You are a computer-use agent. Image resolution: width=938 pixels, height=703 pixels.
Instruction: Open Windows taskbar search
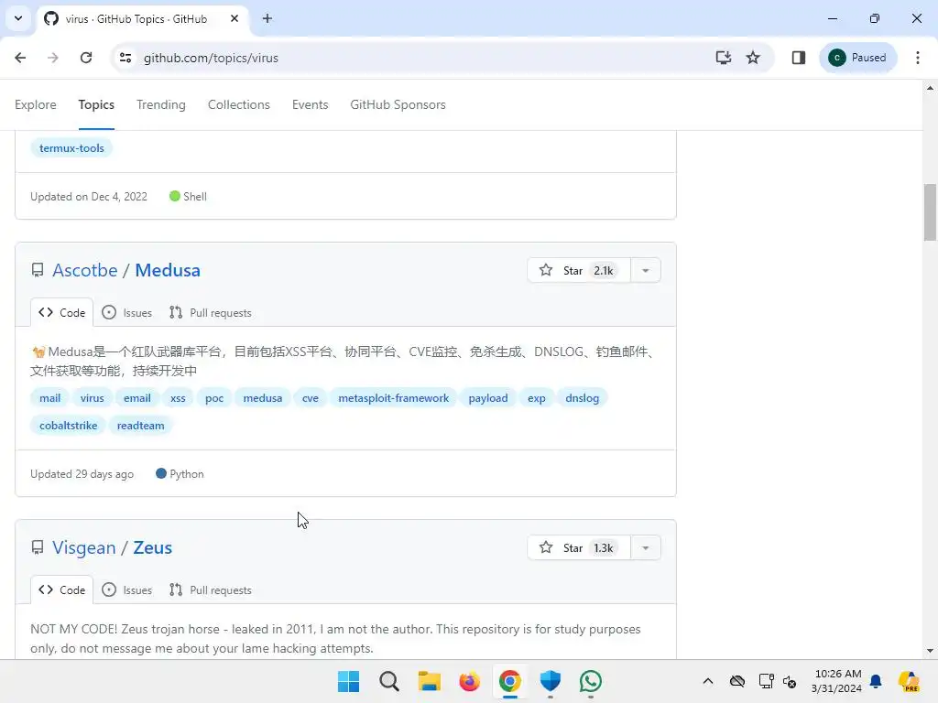[x=388, y=681]
